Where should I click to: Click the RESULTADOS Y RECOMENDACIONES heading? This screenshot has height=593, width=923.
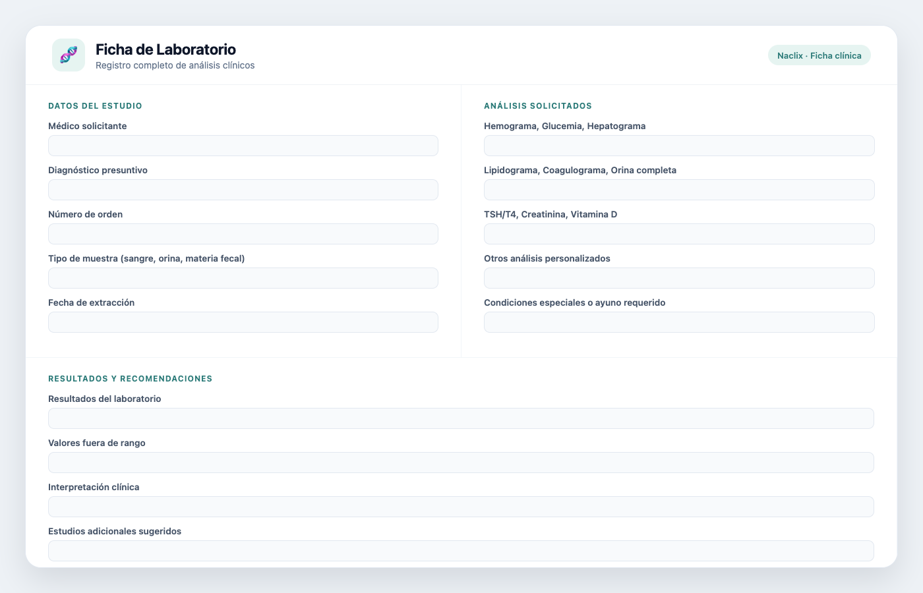click(131, 379)
